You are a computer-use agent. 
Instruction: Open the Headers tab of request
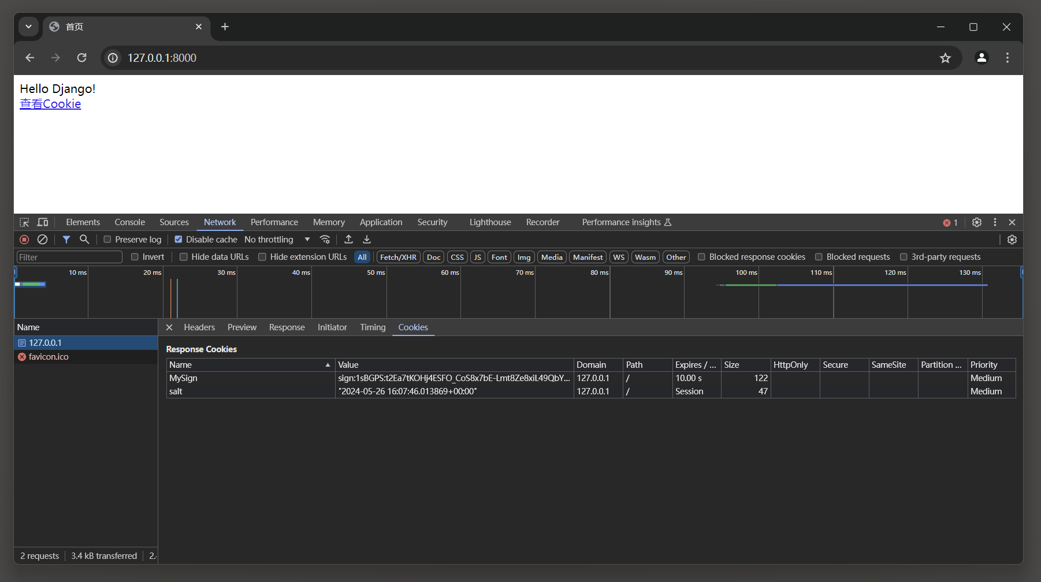pyautogui.click(x=199, y=327)
